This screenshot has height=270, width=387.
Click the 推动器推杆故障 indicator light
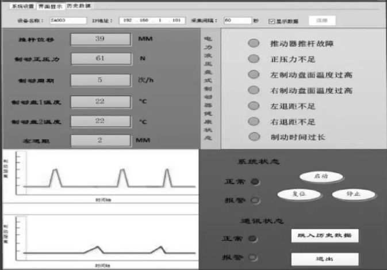click(252, 44)
